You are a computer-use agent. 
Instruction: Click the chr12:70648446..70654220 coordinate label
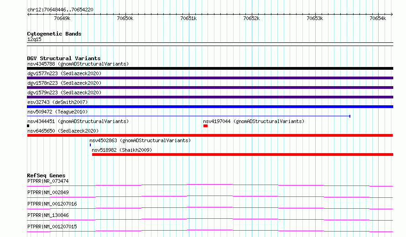pos(60,10)
